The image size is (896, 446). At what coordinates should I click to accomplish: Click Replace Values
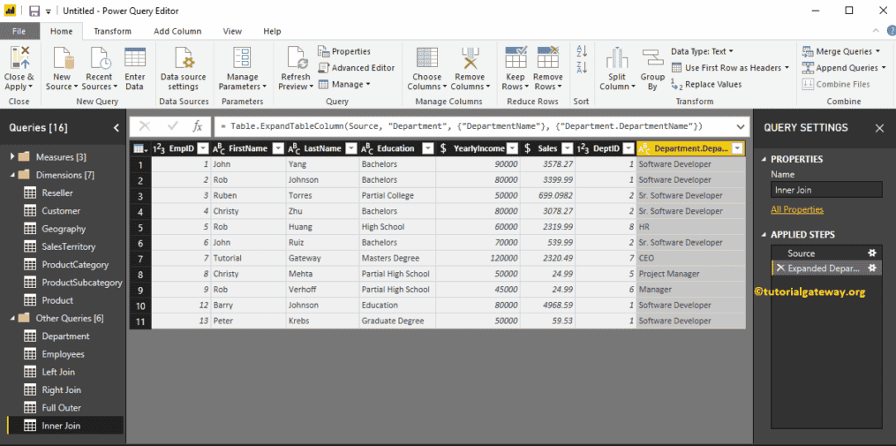click(706, 84)
